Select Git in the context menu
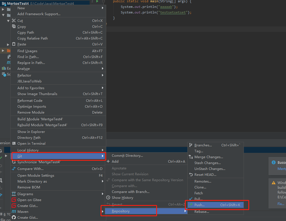This screenshot has height=221, width=286. pyautogui.click(x=58, y=156)
